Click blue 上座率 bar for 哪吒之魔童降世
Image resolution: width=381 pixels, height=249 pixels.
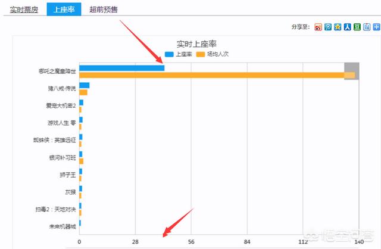coord(121,68)
